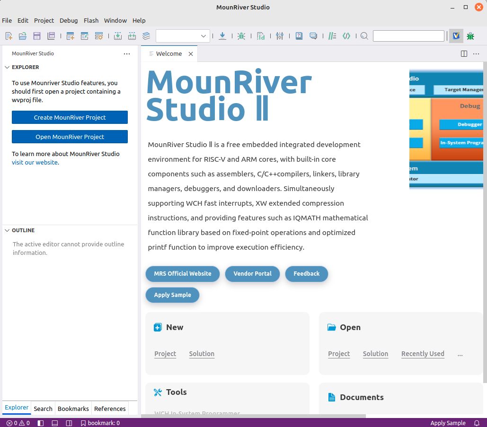
Task: Toggle the right sidebar from status bar
Action: pyautogui.click(x=69, y=423)
